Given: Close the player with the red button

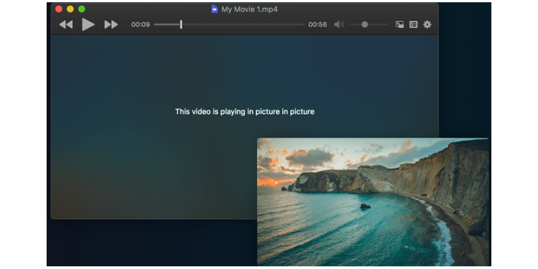Looking at the screenshot, I should pyautogui.click(x=59, y=9).
